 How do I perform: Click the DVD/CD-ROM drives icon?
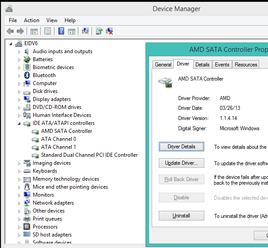click(x=27, y=107)
